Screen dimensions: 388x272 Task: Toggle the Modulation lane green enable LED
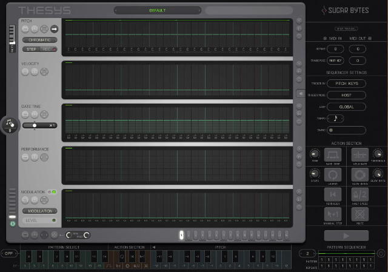[54, 192]
